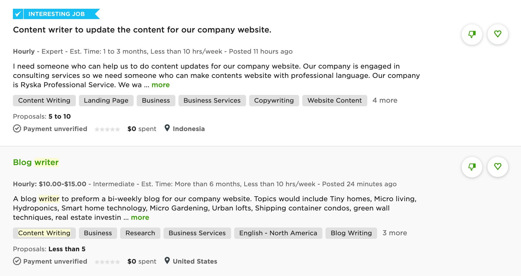This screenshot has height=276, width=521.
Task: Show 3 more skill tags on Blog writer job
Action: tap(394, 233)
